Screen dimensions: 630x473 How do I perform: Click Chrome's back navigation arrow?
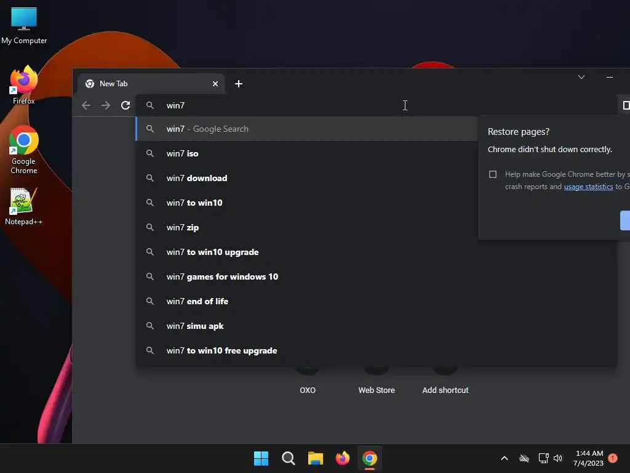86,105
